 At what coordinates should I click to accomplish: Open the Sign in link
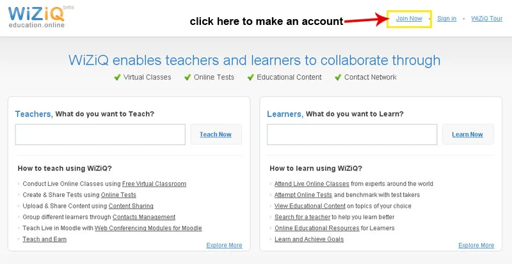point(447,19)
